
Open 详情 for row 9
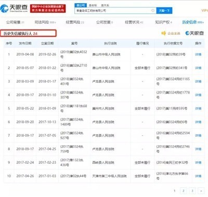click(x=198, y=162)
